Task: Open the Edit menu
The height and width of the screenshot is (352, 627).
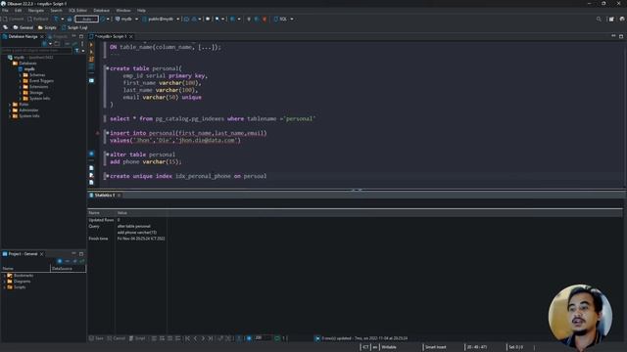Action: (x=18, y=11)
